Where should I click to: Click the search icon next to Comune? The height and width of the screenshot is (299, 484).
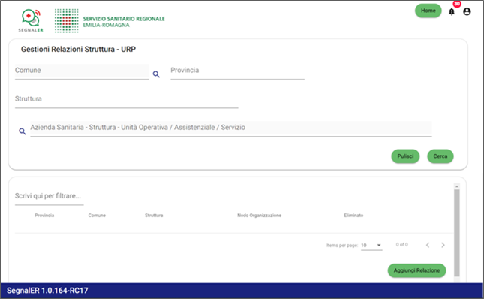tap(156, 74)
